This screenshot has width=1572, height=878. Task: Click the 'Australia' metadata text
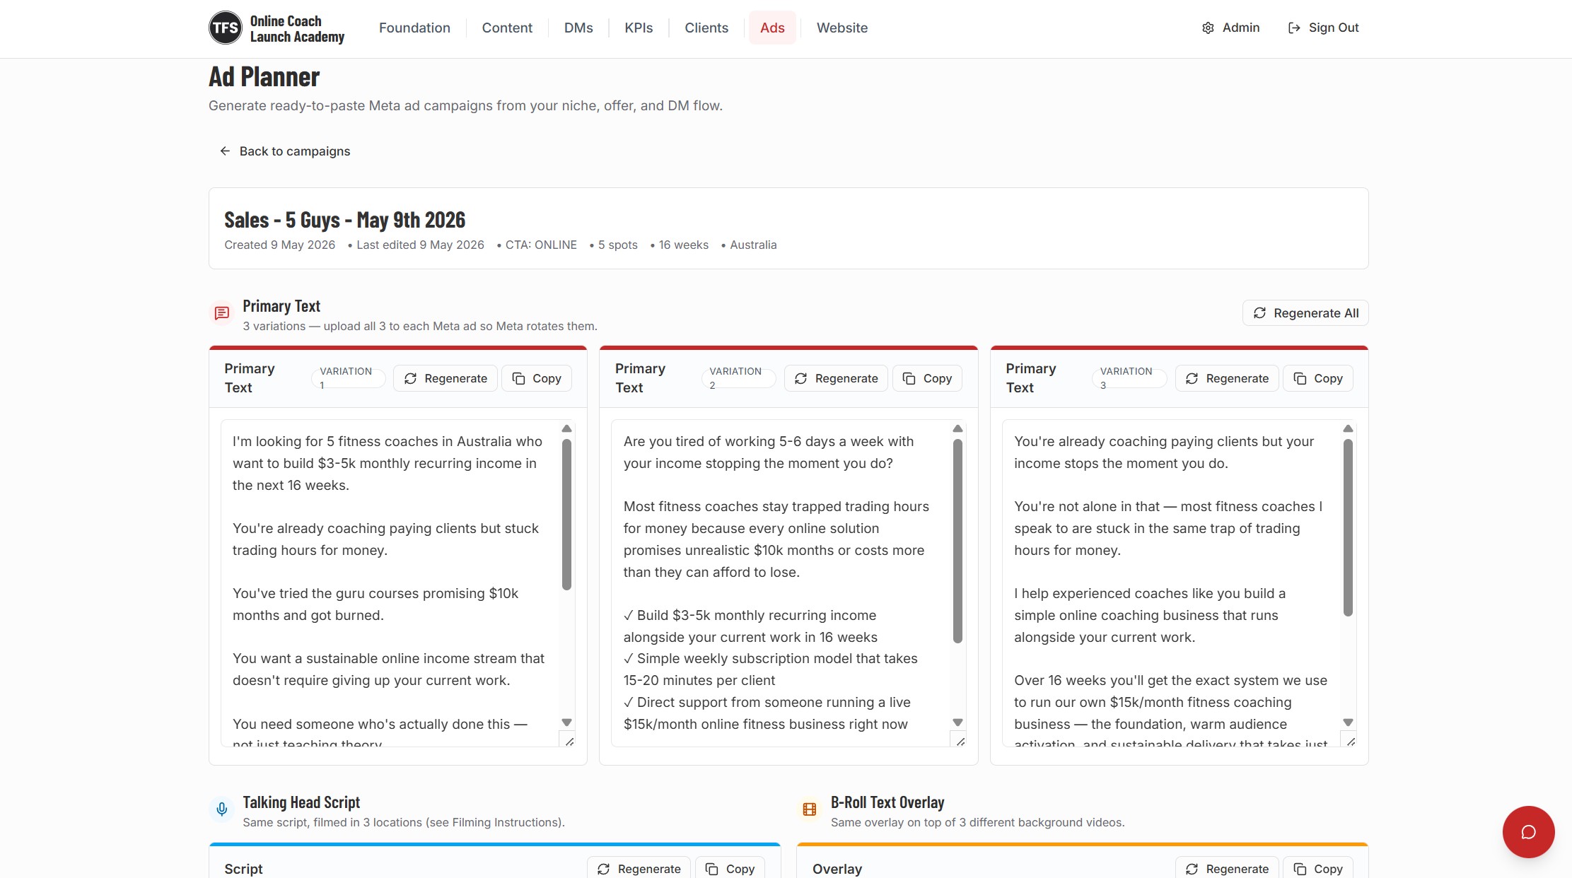(x=753, y=245)
